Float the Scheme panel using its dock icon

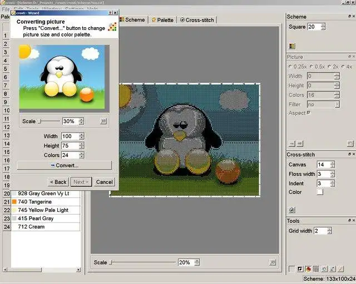click(x=349, y=16)
